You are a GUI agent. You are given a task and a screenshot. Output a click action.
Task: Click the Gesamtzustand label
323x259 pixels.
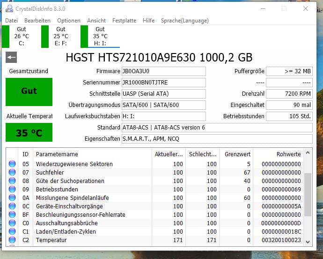pyautogui.click(x=29, y=71)
